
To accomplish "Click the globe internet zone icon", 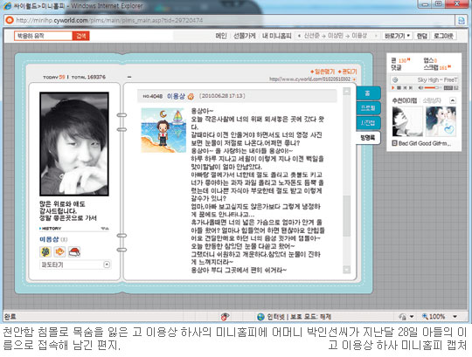I will pos(260,317).
